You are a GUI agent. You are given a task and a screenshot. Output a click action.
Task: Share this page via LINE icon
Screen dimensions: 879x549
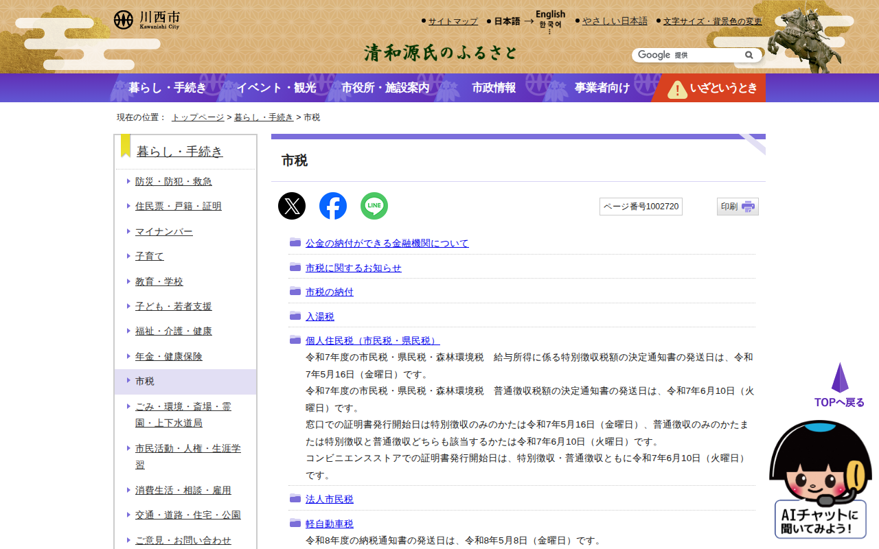click(x=374, y=206)
